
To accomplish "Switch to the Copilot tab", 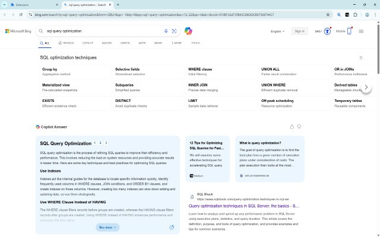I will pos(88,43).
